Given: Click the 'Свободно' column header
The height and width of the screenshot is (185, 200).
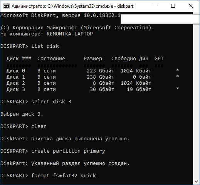Looking at the screenshot, I should [x=124, y=59].
